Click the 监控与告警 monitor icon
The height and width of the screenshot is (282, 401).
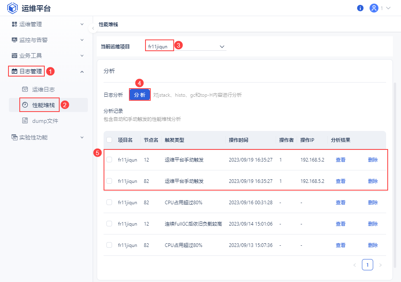pos(15,40)
